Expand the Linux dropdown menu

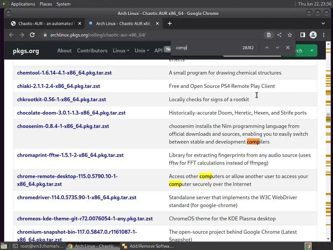coord(121,50)
